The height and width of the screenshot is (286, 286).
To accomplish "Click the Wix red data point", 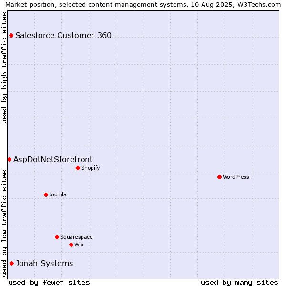I will tap(71, 245).
